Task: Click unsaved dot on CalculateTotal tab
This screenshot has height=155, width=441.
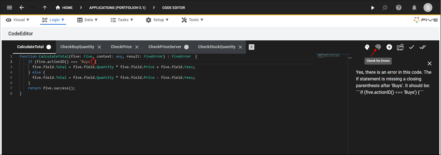Action: [x=49, y=47]
